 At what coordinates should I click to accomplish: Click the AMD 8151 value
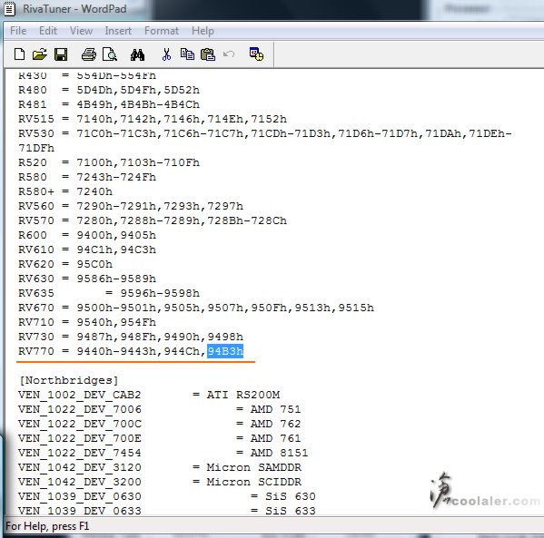tap(280, 453)
